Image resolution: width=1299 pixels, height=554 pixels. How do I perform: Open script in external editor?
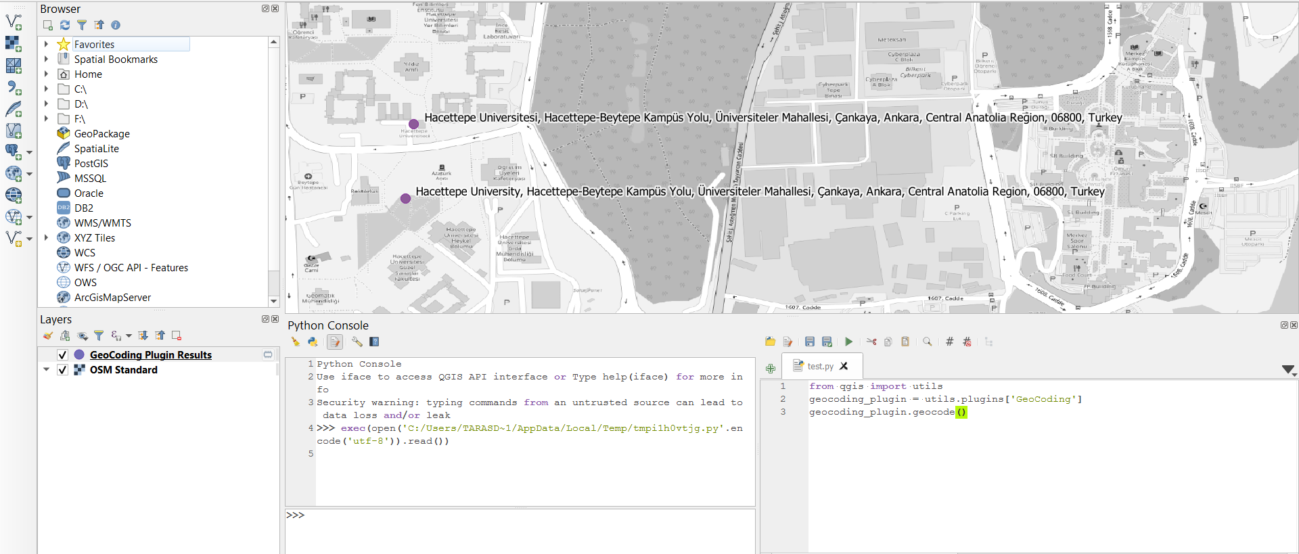(x=788, y=342)
